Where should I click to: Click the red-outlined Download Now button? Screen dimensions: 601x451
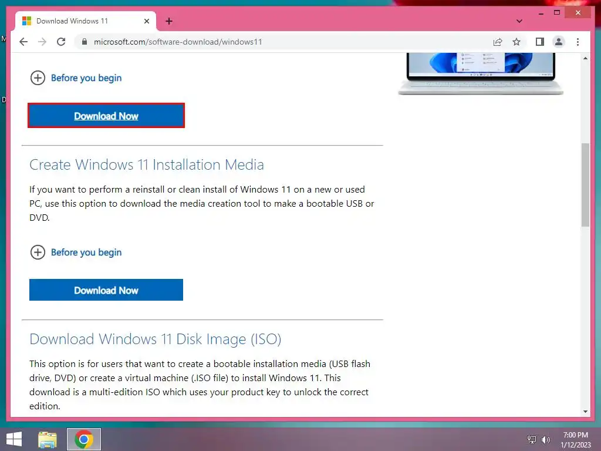click(106, 116)
